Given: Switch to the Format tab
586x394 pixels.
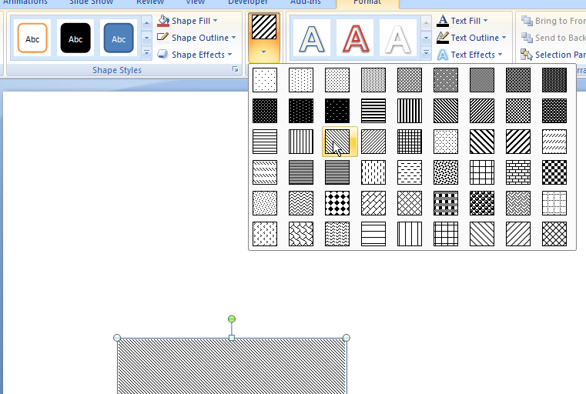Looking at the screenshot, I should tap(367, 2).
